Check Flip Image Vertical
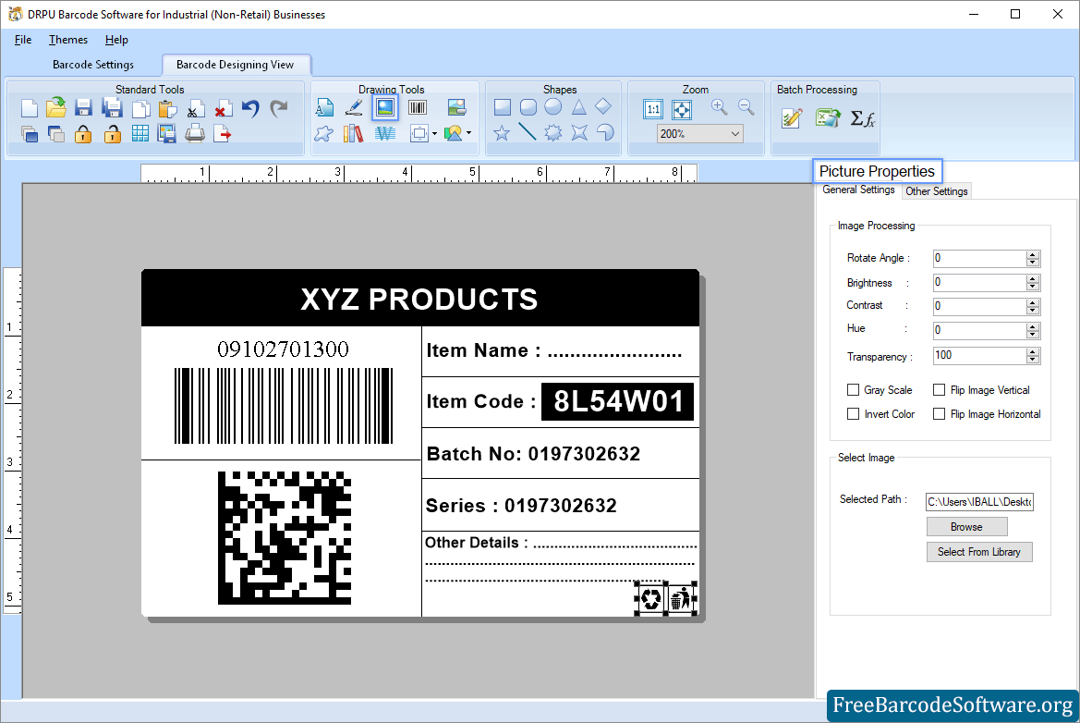 [939, 390]
